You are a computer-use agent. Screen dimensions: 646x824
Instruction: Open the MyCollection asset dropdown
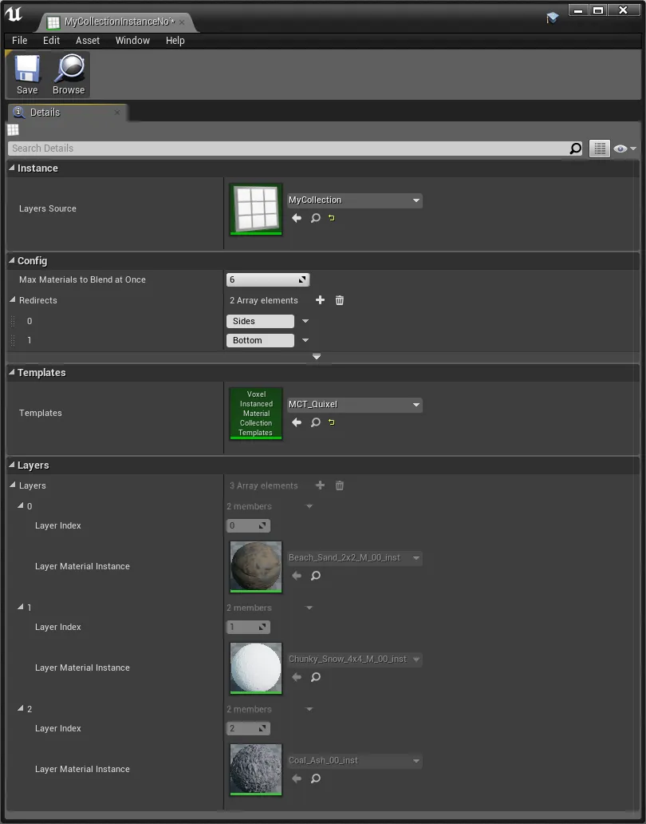pyautogui.click(x=354, y=200)
